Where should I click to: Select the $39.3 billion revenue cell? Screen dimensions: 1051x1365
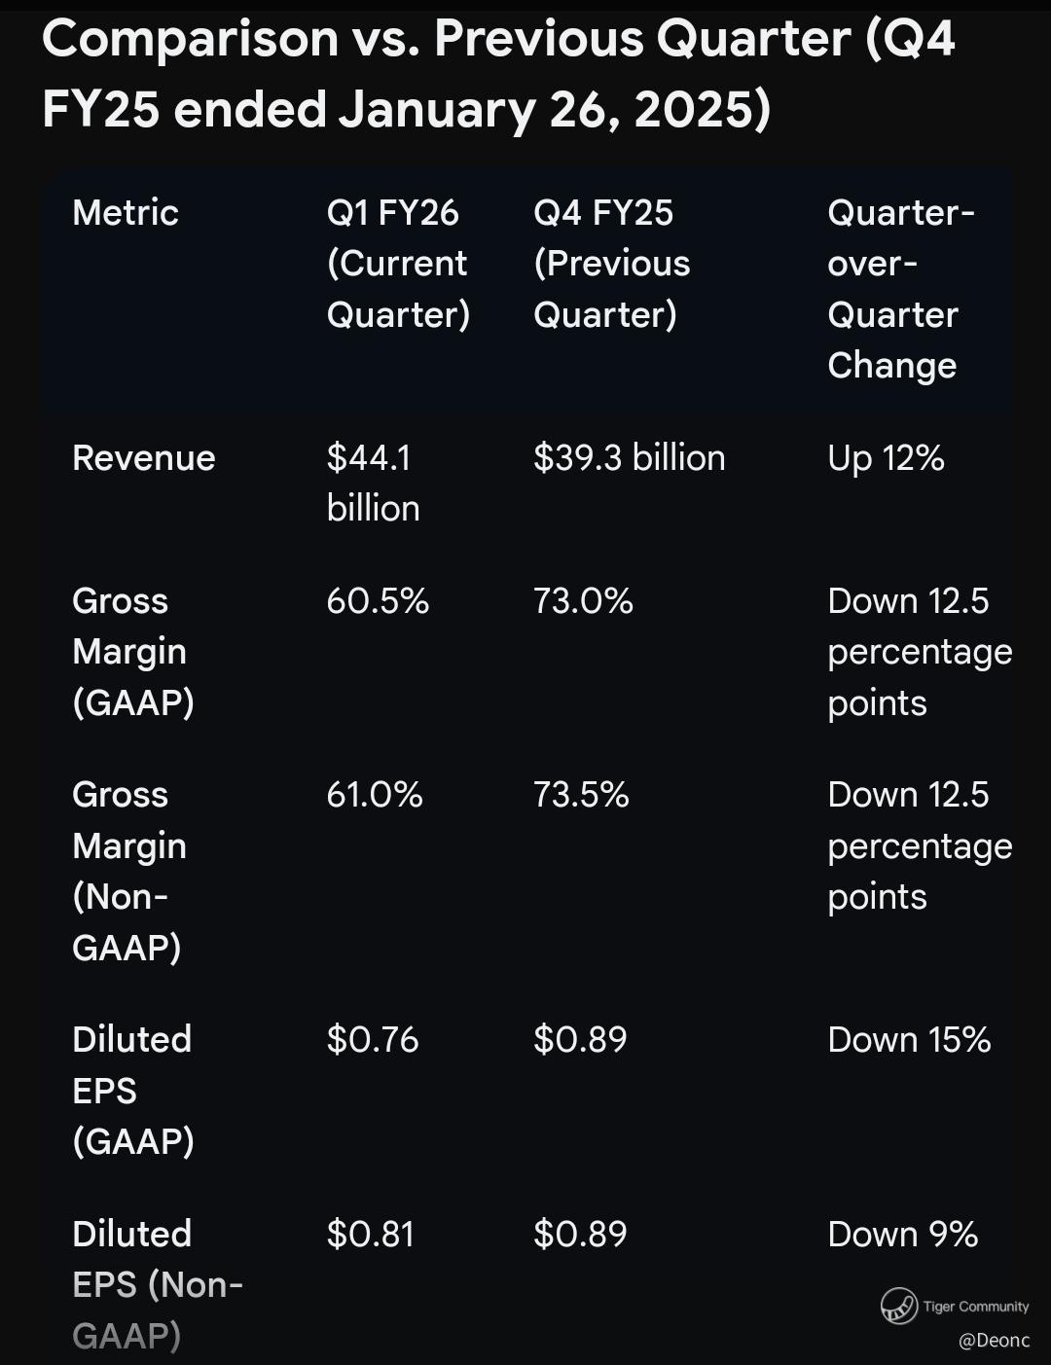pos(630,457)
